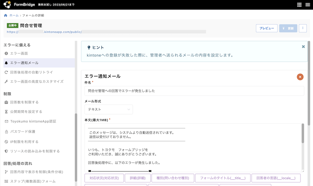313x186 pixels.
Task: Click the main content page scrollbar
Action: [309, 83]
